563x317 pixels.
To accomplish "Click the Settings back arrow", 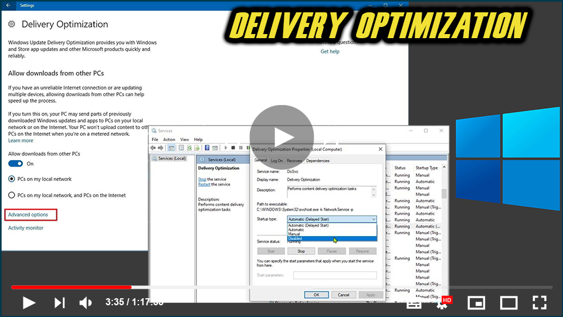I will 8,5.
